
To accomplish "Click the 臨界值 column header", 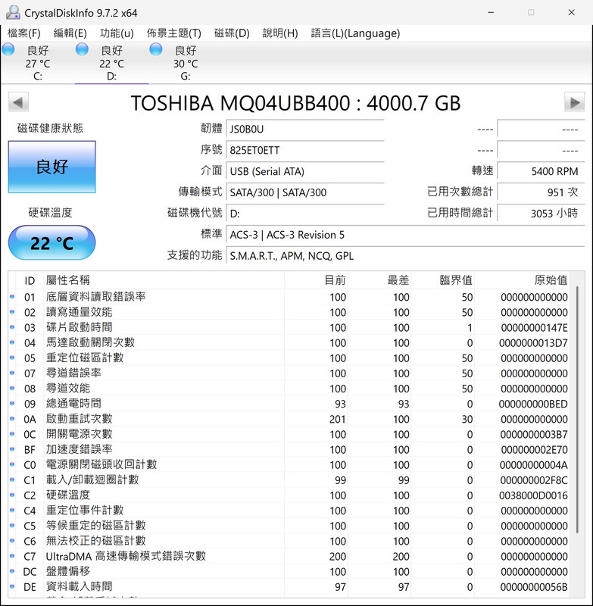I will pyautogui.click(x=443, y=280).
